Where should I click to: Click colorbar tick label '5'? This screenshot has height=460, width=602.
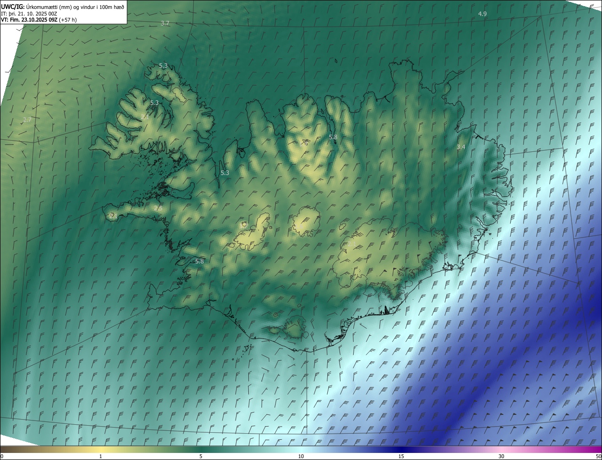(x=201, y=456)
